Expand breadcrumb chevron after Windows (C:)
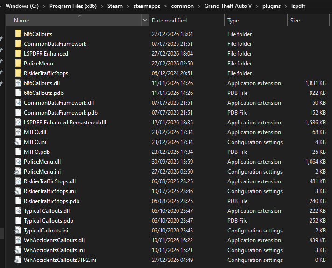The height and width of the screenshot is (268, 332). 44,6
